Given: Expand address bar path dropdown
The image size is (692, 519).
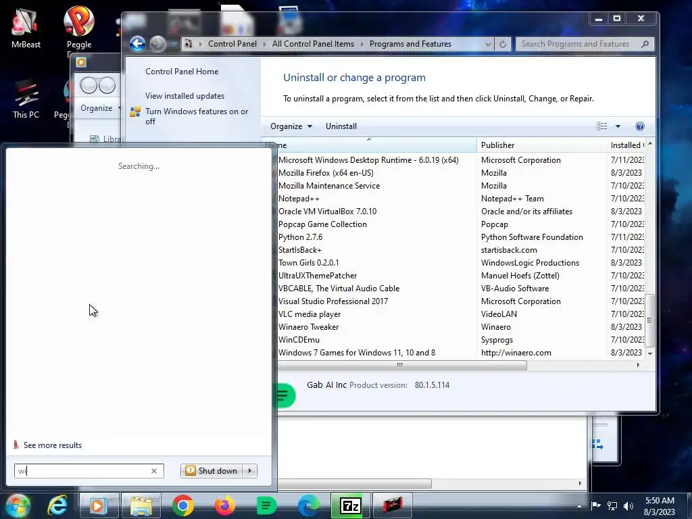Looking at the screenshot, I should pyautogui.click(x=488, y=44).
